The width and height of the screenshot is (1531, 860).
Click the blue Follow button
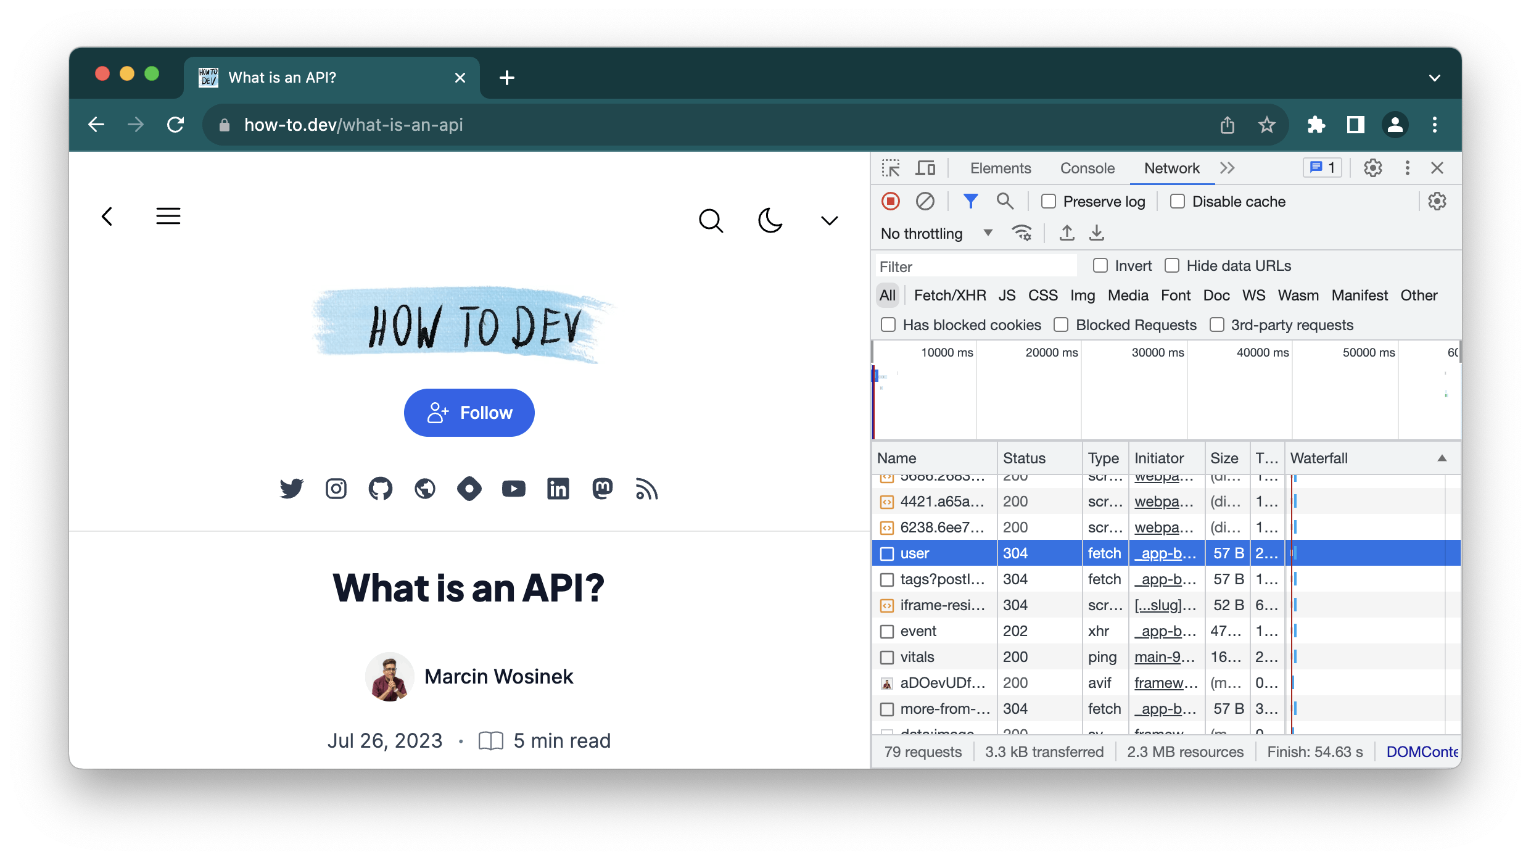469,413
